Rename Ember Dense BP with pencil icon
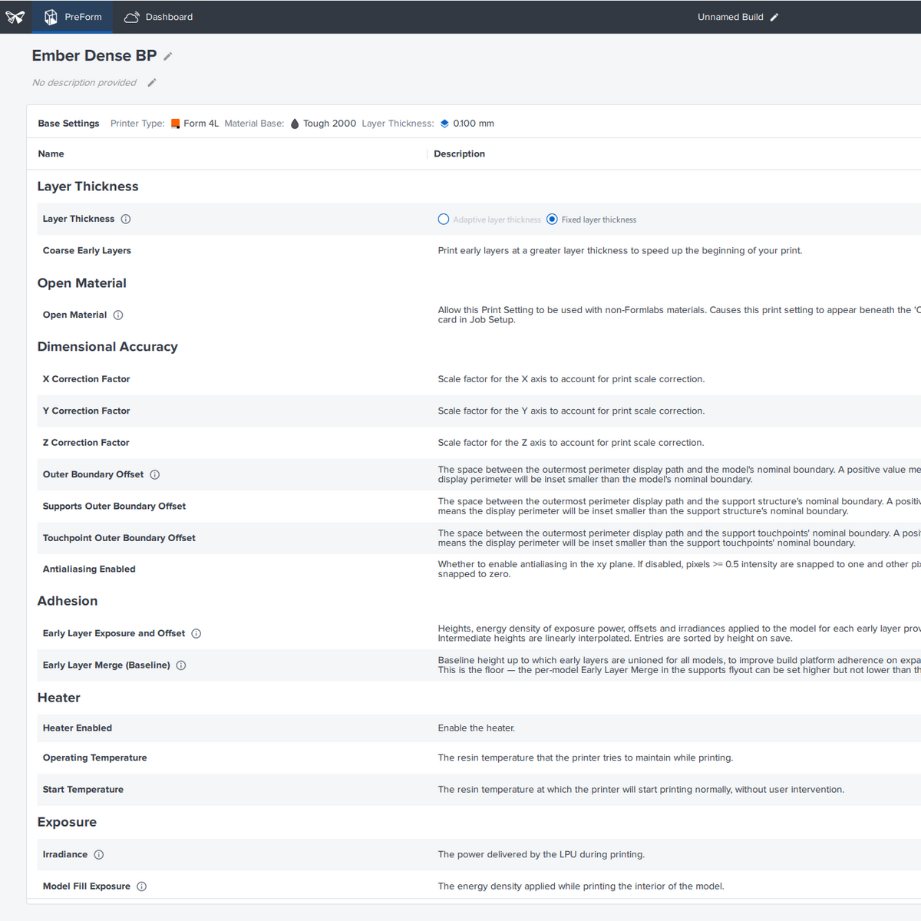 [x=168, y=56]
